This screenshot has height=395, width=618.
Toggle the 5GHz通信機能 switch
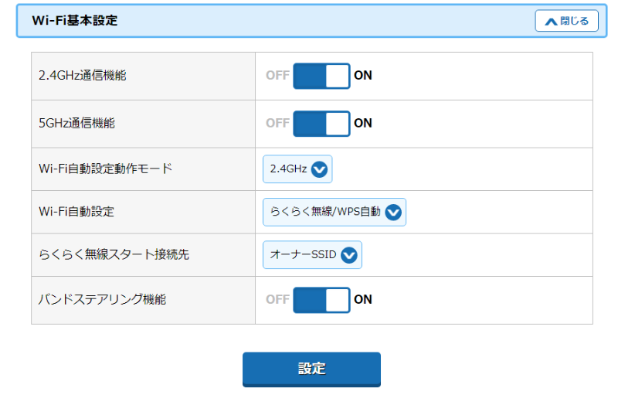coord(321,123)
